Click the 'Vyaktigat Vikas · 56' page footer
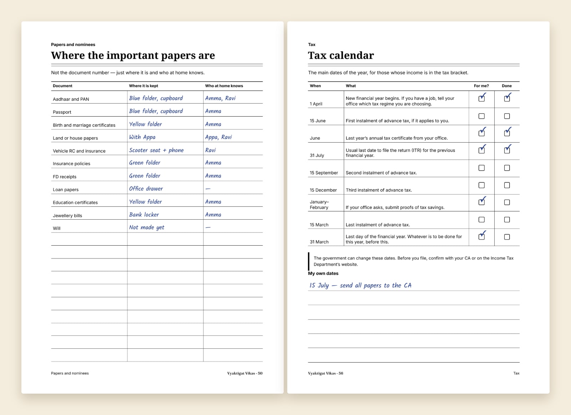571x415 pixels. [325, 373]
